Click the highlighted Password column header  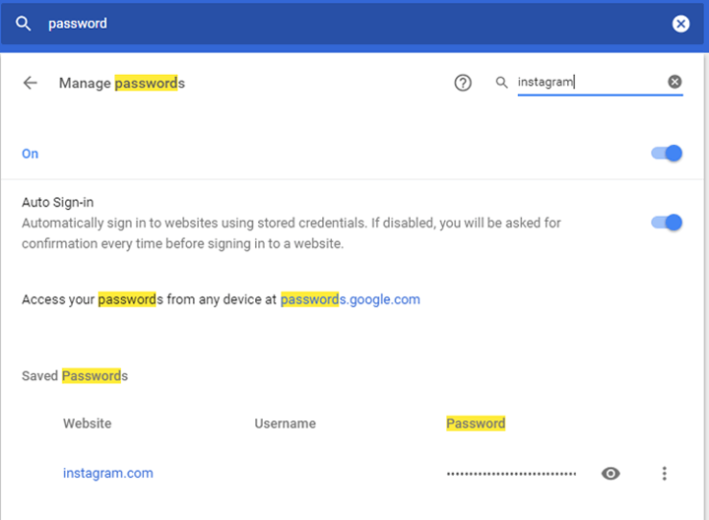point(476,423)
